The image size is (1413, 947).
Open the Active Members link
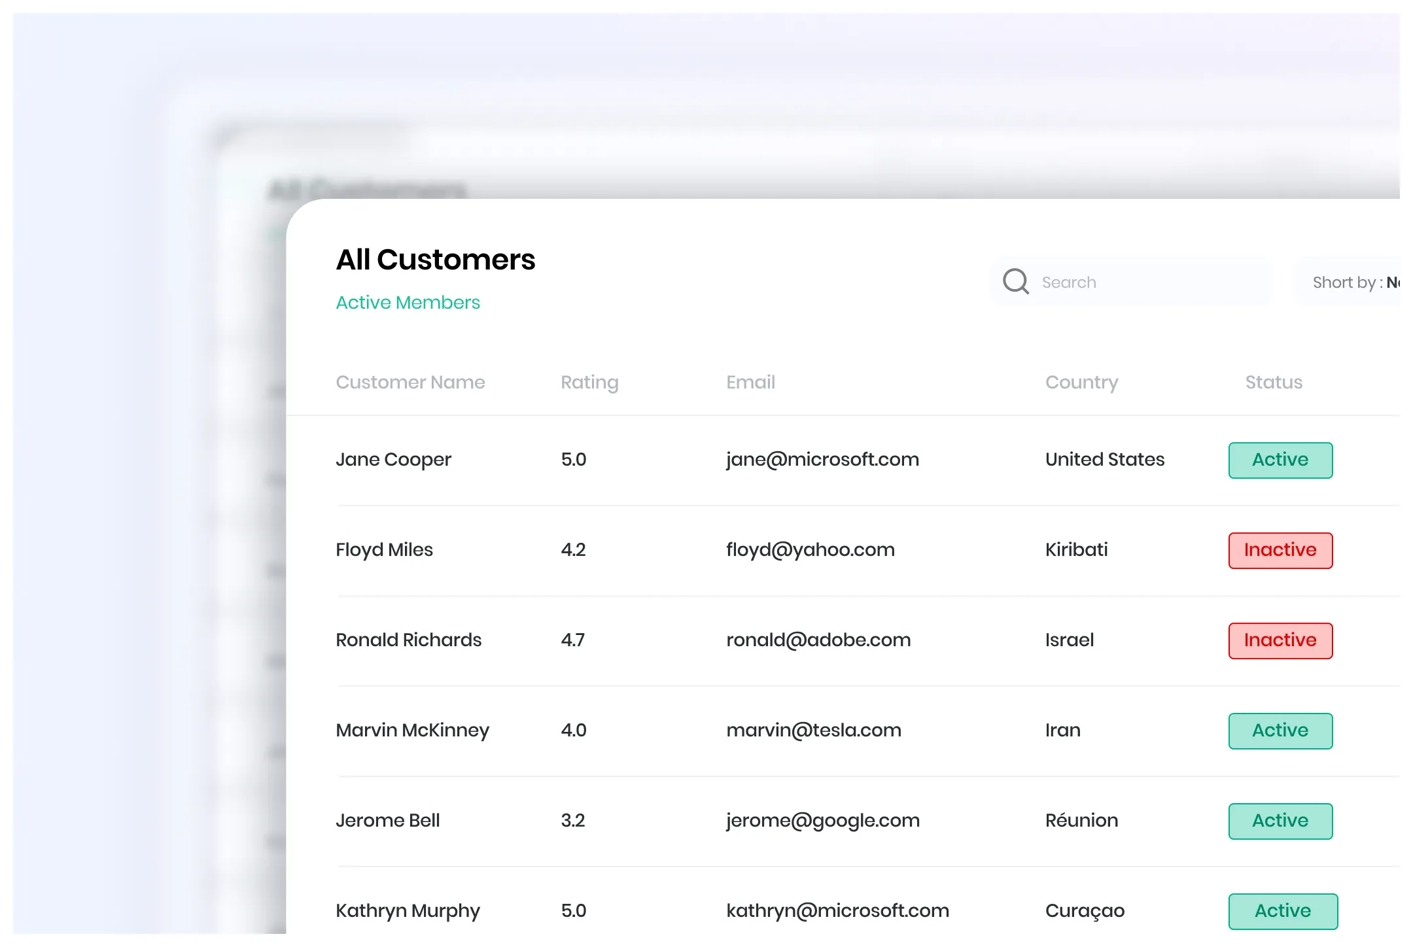(x=408, y=302)
